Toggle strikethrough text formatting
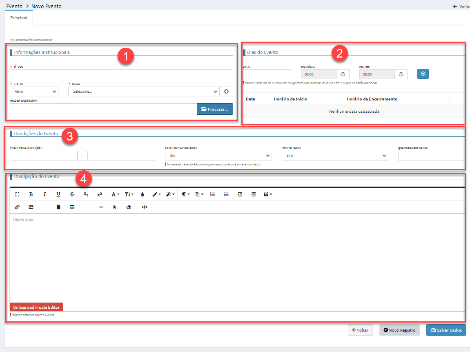This screenshot has width=470, height=352. [x=72, y=194]
